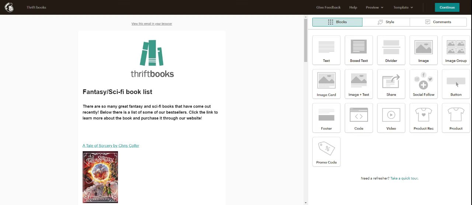Viewport: 472px width, 205px height.
Task: Open the Preview dropdown menu
Action: pos(375,7)
